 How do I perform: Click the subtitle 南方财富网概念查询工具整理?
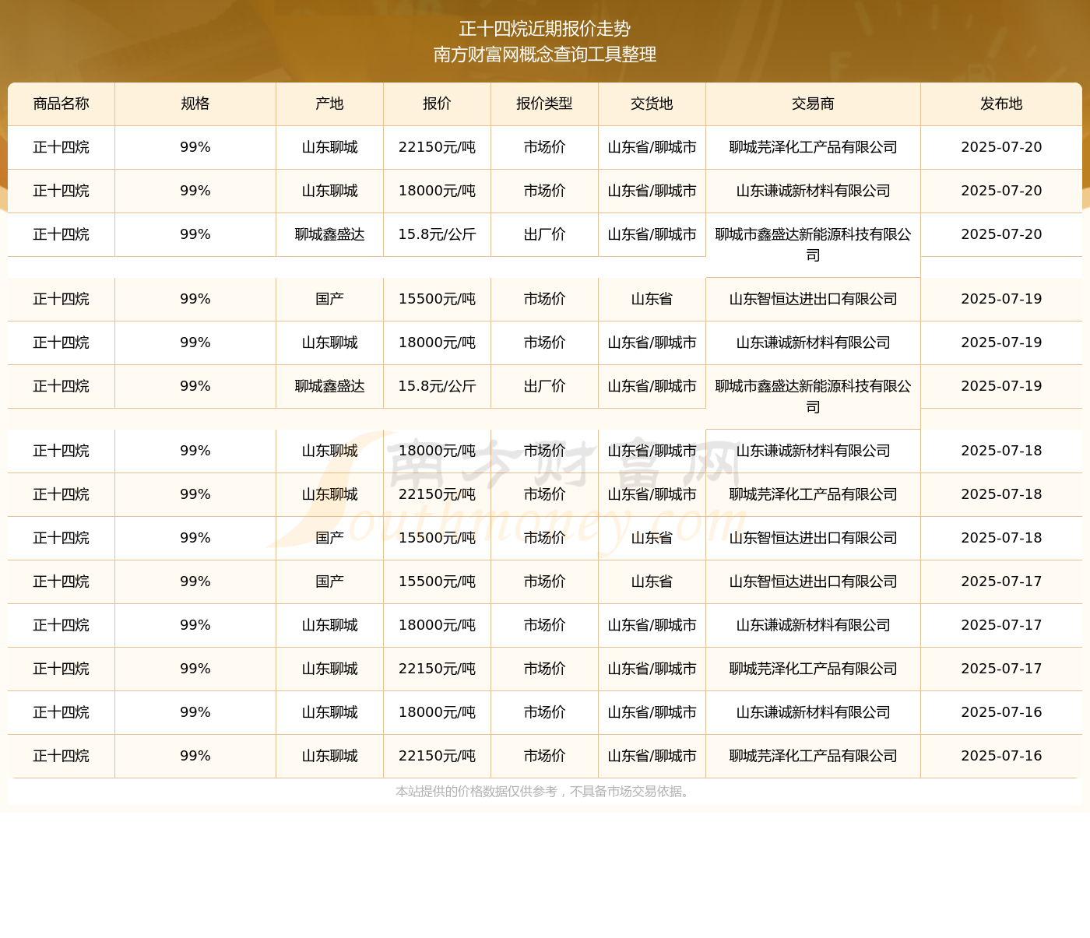545,54
